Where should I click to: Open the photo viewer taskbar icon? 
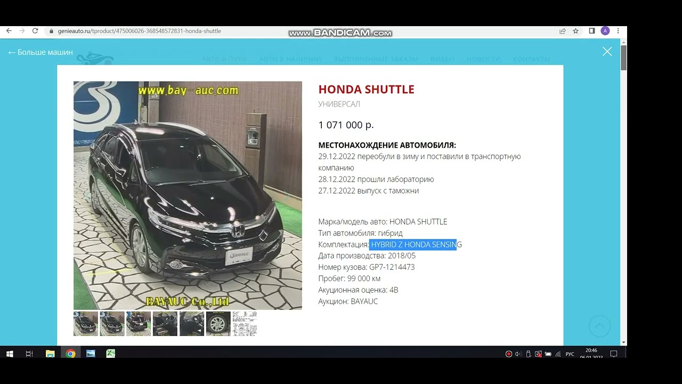(91, 354)
